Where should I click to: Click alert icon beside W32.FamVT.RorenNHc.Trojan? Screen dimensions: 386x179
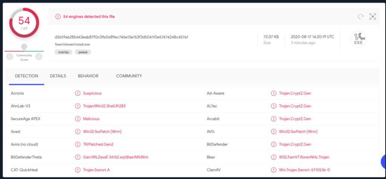(x=274, y=157)
